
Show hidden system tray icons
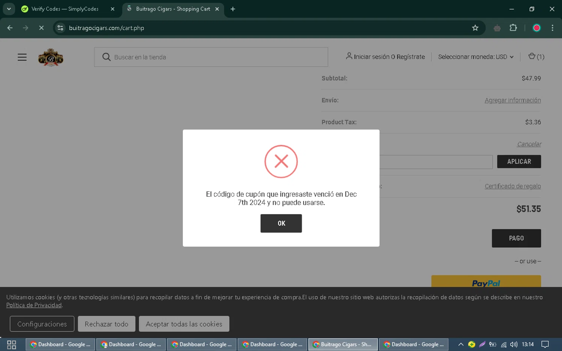pos(461,344)
